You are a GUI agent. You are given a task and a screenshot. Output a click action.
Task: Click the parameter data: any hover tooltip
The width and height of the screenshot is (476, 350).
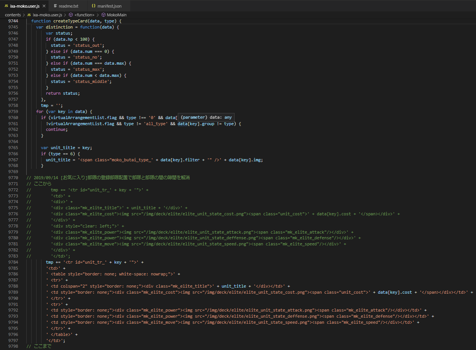pyautogui.click(x=206, y=117)
